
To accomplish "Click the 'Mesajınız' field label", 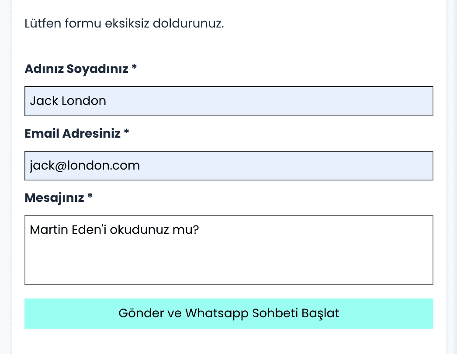I will point(54,198).
